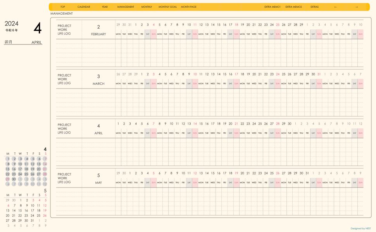The height and width of the screenshot is (232, 376).
Task: Click the FEBRUARY month label in the timeline
Action: click(x=98, y=34)
